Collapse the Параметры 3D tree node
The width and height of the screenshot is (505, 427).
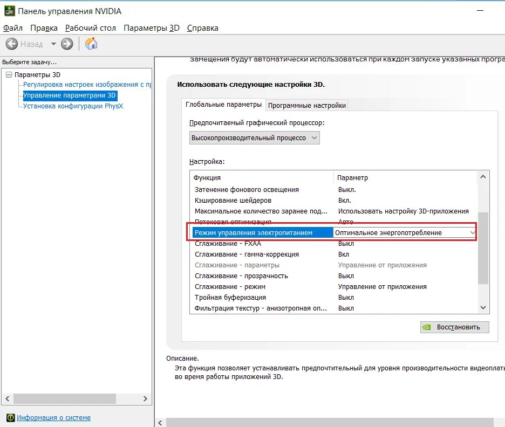(x=9, y=74)
